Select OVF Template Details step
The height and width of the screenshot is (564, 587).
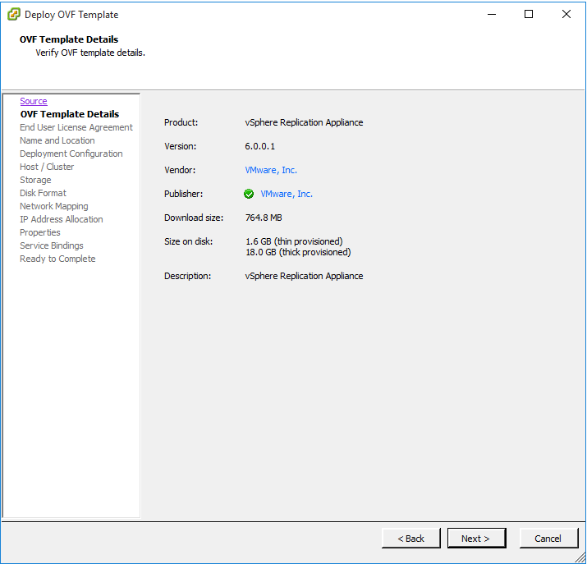click(x=70, y=114)
